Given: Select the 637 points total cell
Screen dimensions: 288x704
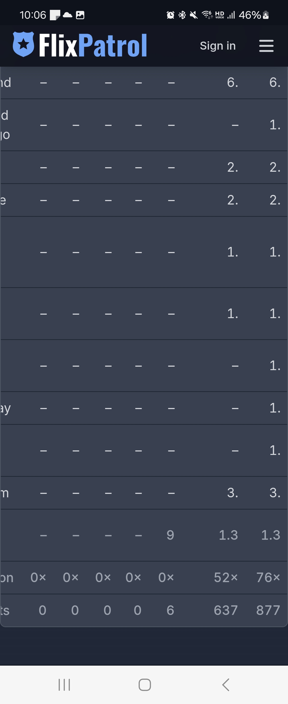Looking at the screenshot, I should pyautogui.click(x=226, y=610).
